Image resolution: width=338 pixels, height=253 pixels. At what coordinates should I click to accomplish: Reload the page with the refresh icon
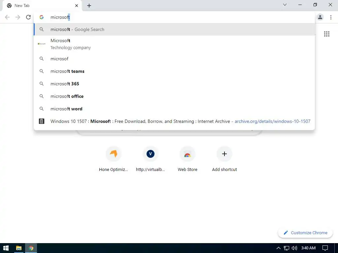[28, 17]
